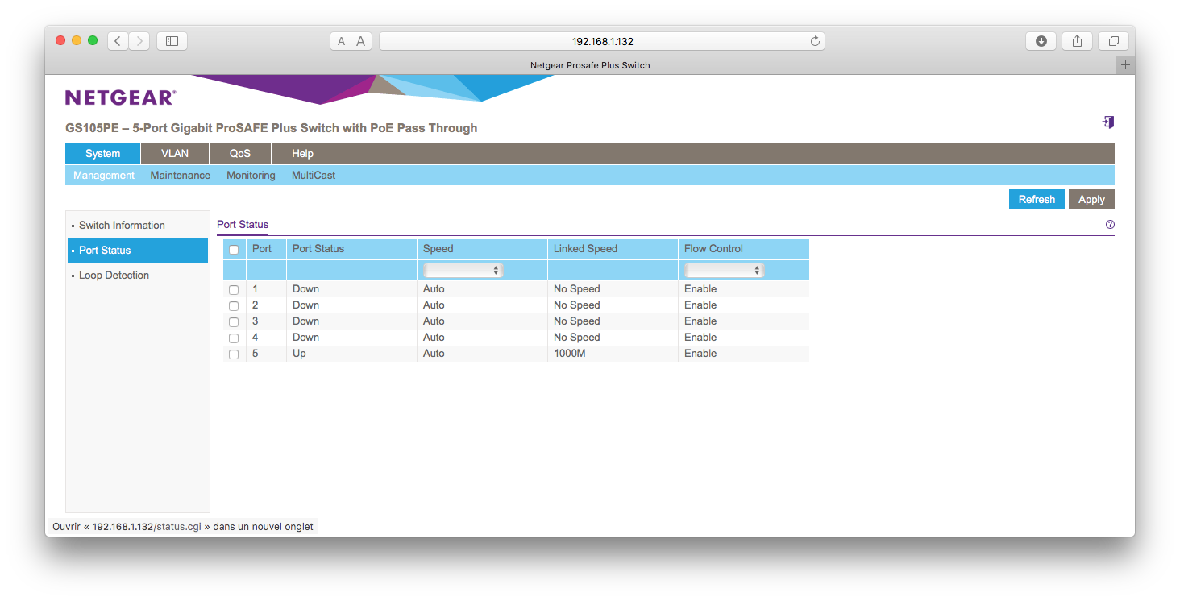
Task: Open the Port Status help icon
Action: pyautogui.click(x=1110, y=225)
